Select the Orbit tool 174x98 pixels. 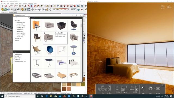51,6
